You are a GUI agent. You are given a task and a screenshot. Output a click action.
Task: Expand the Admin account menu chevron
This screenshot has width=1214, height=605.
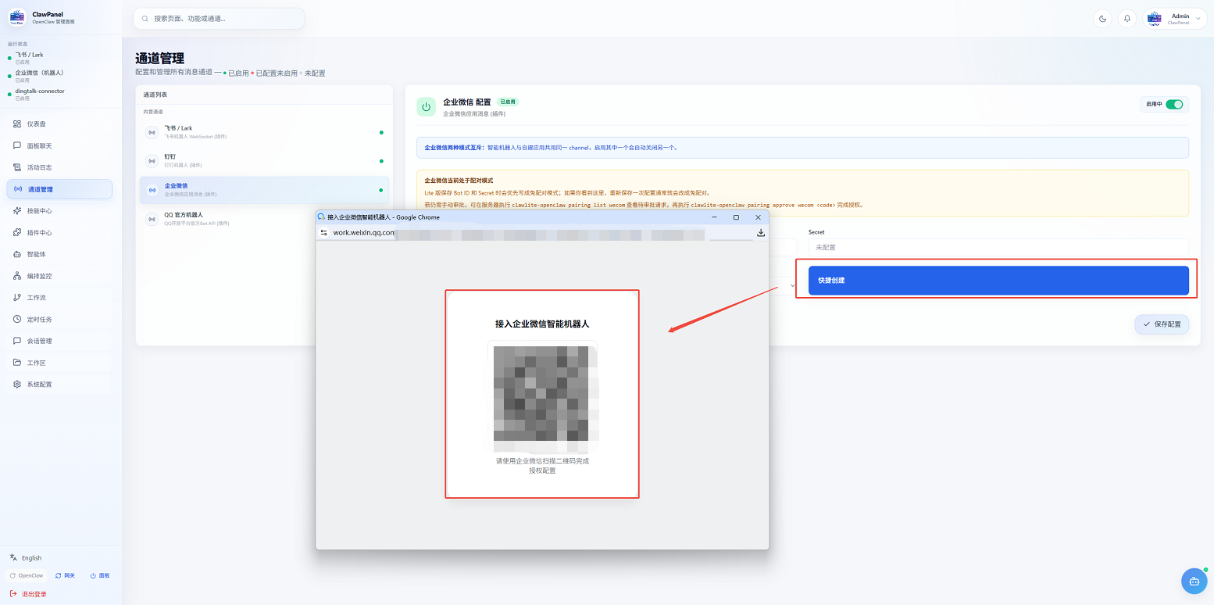click(1198, 19)
